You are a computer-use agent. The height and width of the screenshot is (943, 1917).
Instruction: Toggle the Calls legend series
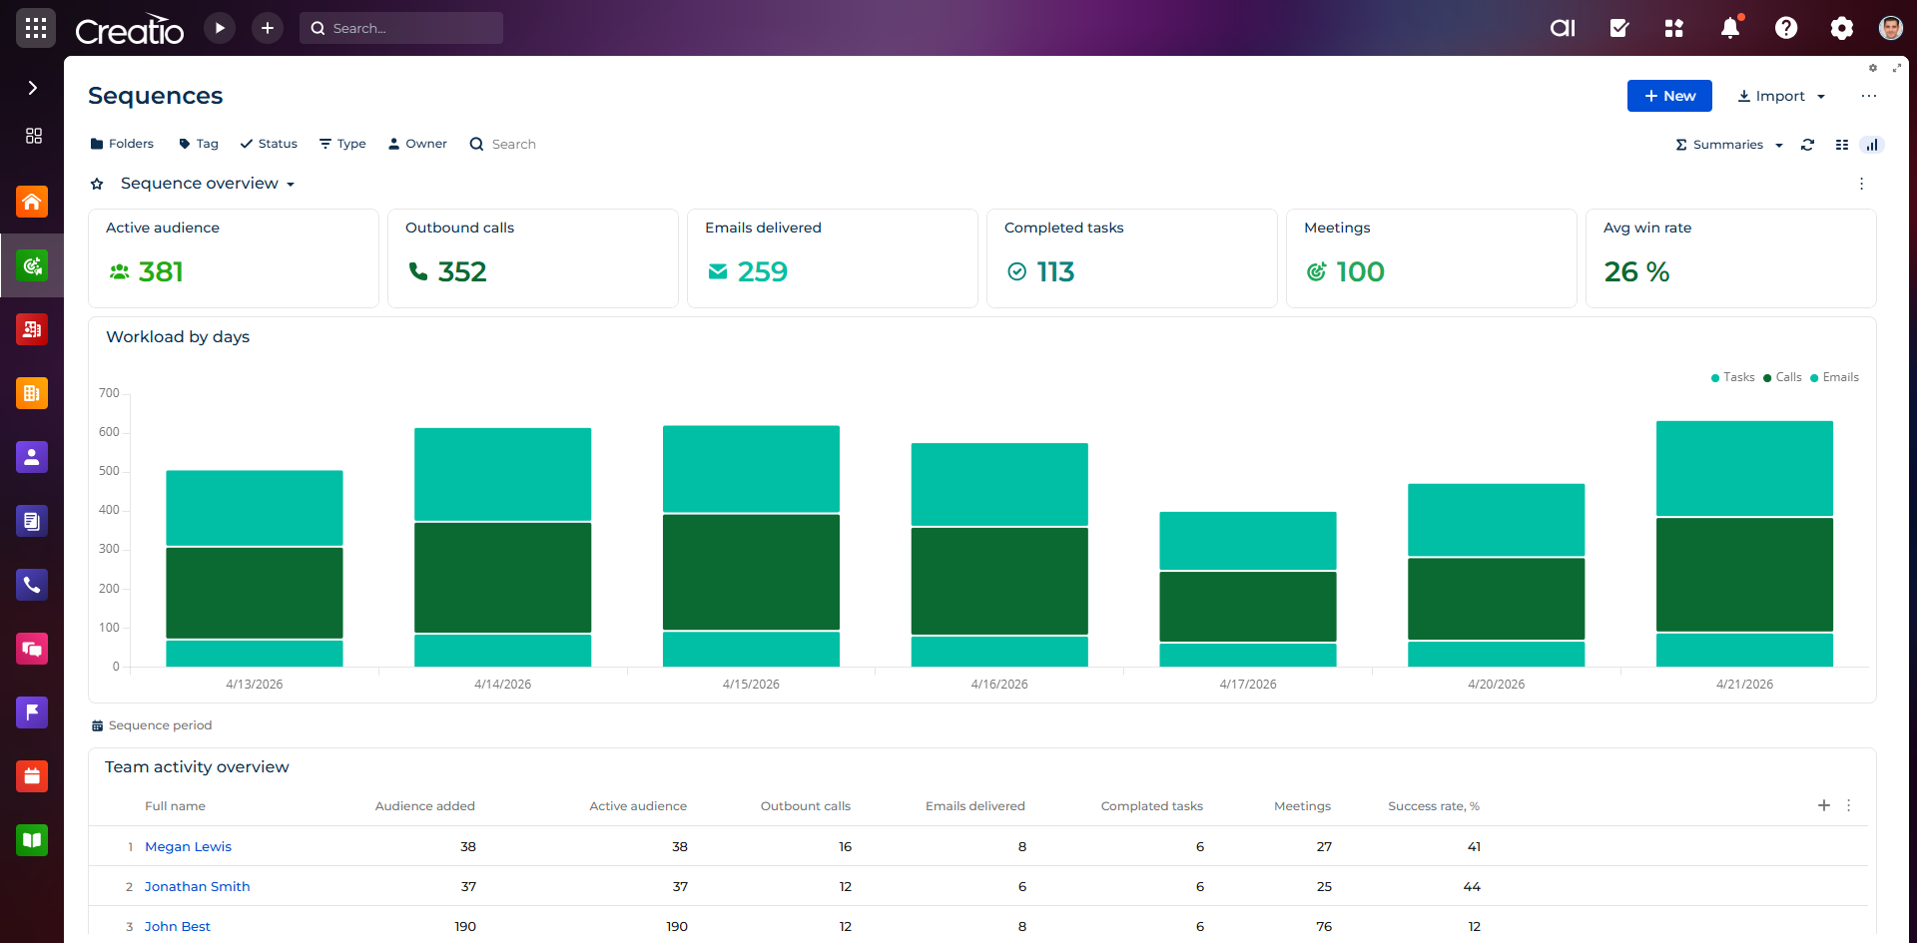click(x=1783, y=377)
